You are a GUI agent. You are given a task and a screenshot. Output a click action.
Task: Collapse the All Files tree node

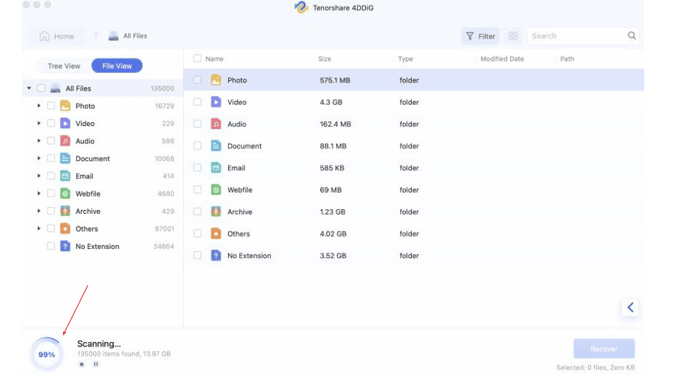[29, 88]
